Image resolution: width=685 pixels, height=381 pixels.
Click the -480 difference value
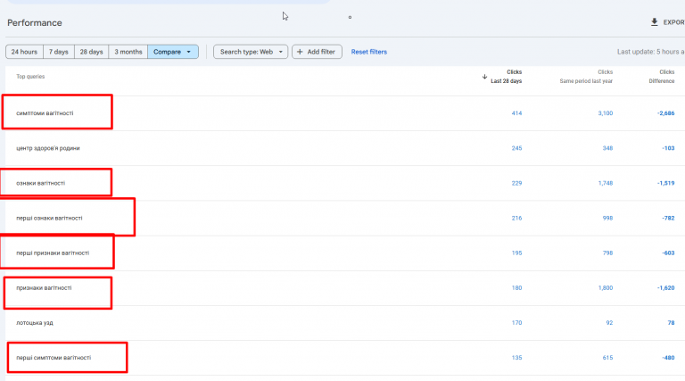[x=668, y=358]
